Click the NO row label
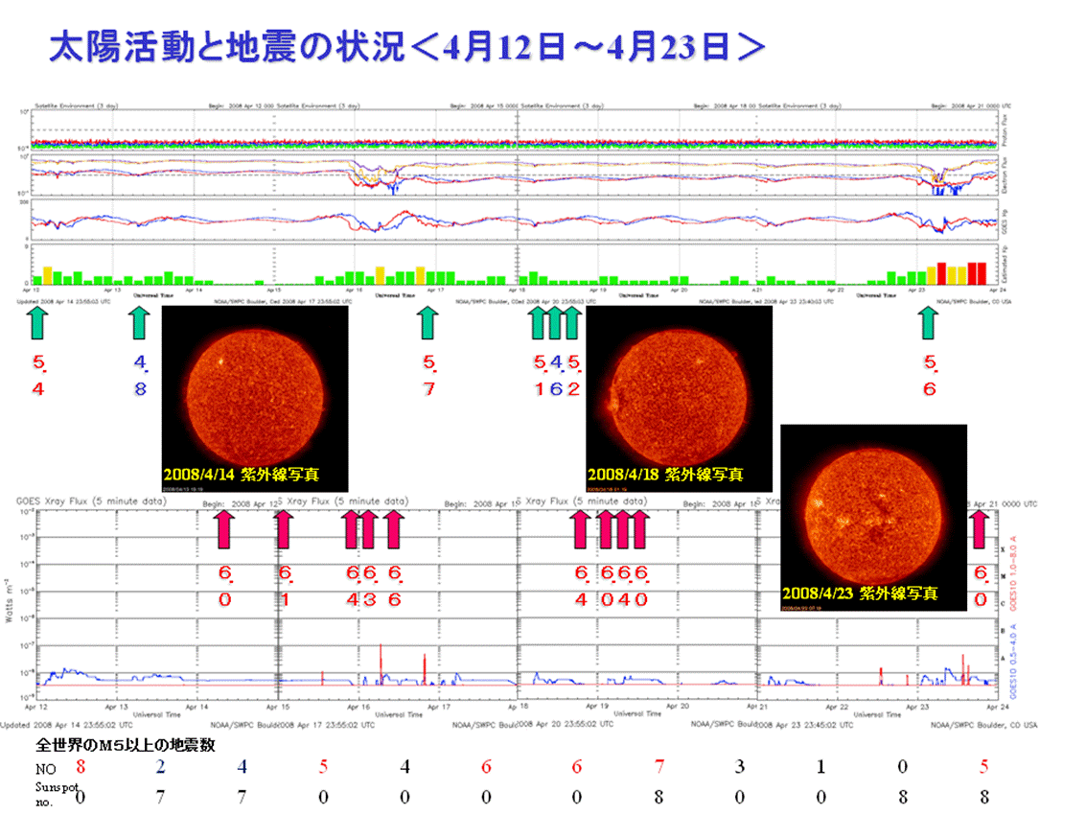Image resolution: width=1086 pixels, height=815 pixels. (46, 769)
